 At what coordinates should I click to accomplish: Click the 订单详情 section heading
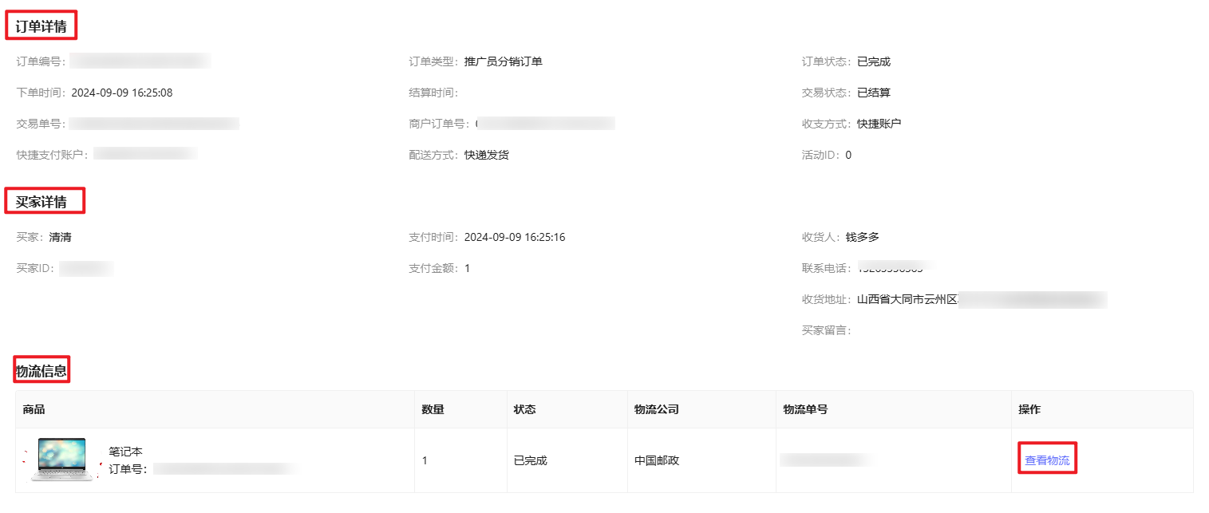[x=41, y=26]
